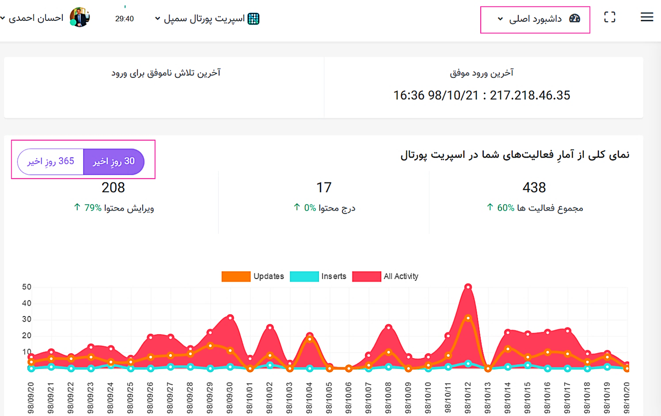Click the chart peak point at 98/10/12
The height and width of the screenshot is (416, 661).
(468, 287)
